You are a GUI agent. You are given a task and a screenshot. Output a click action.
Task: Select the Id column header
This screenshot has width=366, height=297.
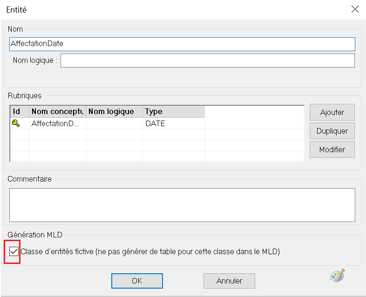tap(20, 112)
